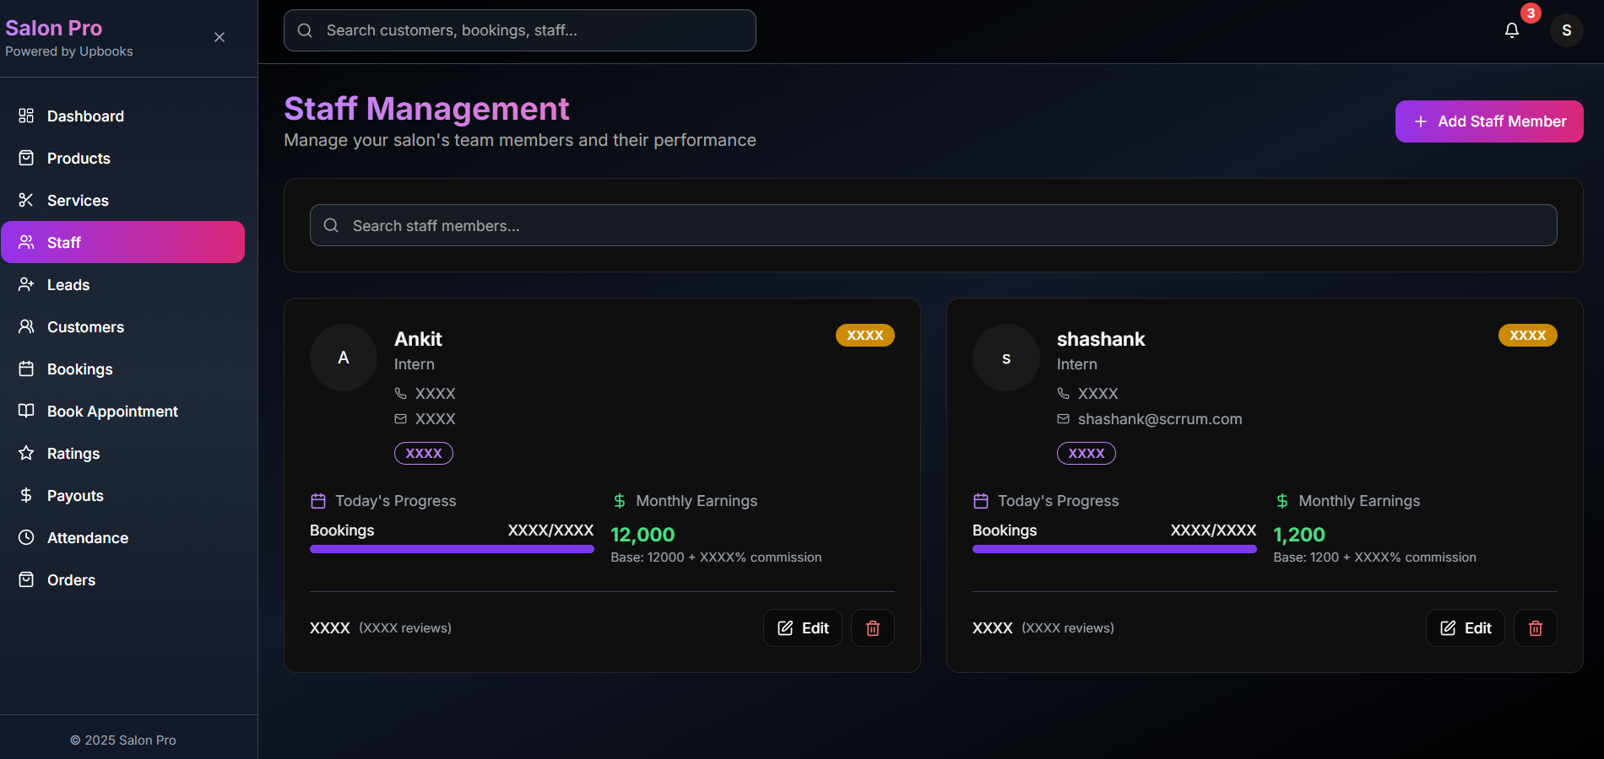Viewport: 1604px width, 759px height.
Task: Click Ankit's bookings progress bar
Action: coord(451,549)
